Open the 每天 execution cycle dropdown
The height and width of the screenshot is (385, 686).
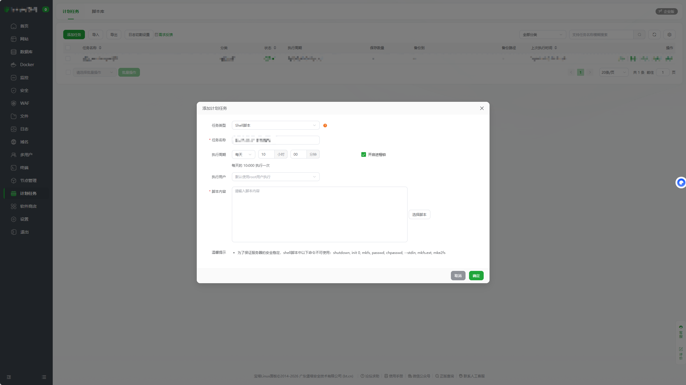pyautogui.click(x=243, y=154)
